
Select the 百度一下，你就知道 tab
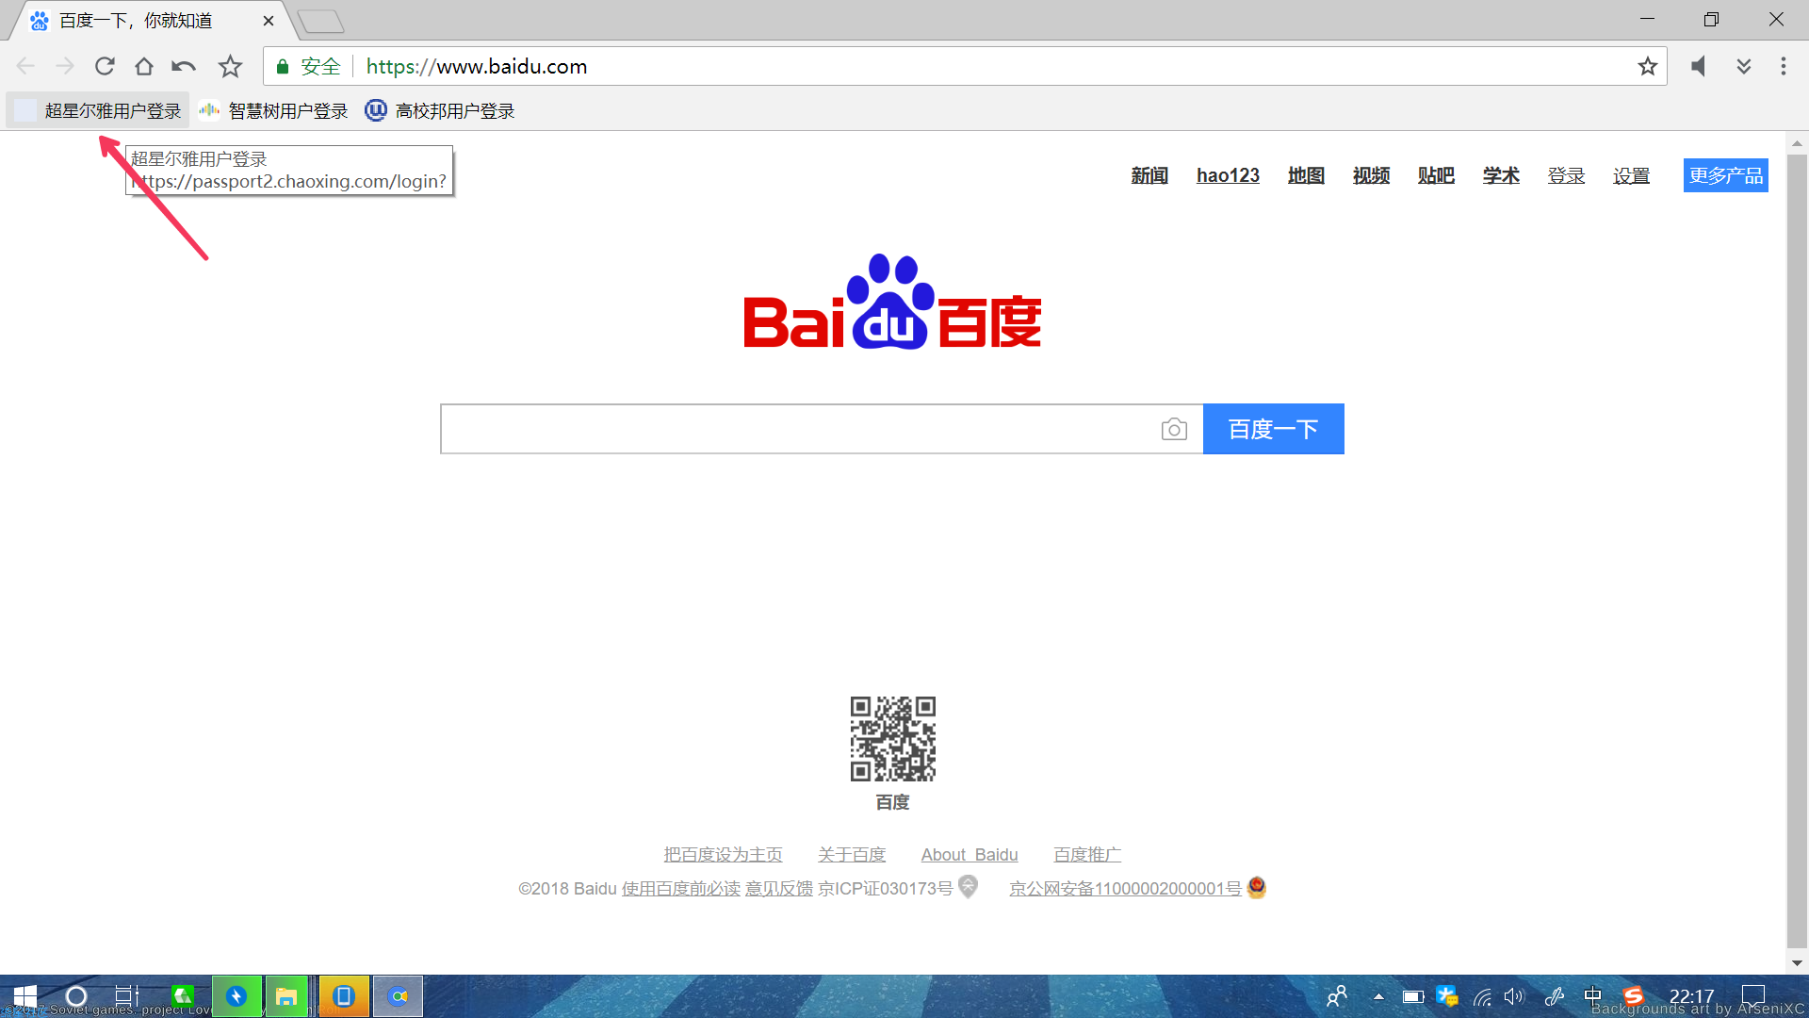[137, 21]
